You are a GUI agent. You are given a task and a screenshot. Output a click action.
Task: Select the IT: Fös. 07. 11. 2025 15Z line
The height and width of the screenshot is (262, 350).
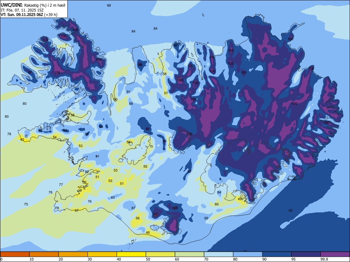tap(22, 10)
